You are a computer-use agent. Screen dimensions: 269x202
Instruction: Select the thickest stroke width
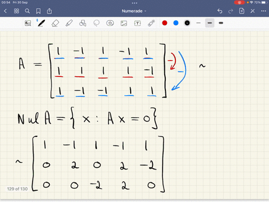(x=221, y=23)
